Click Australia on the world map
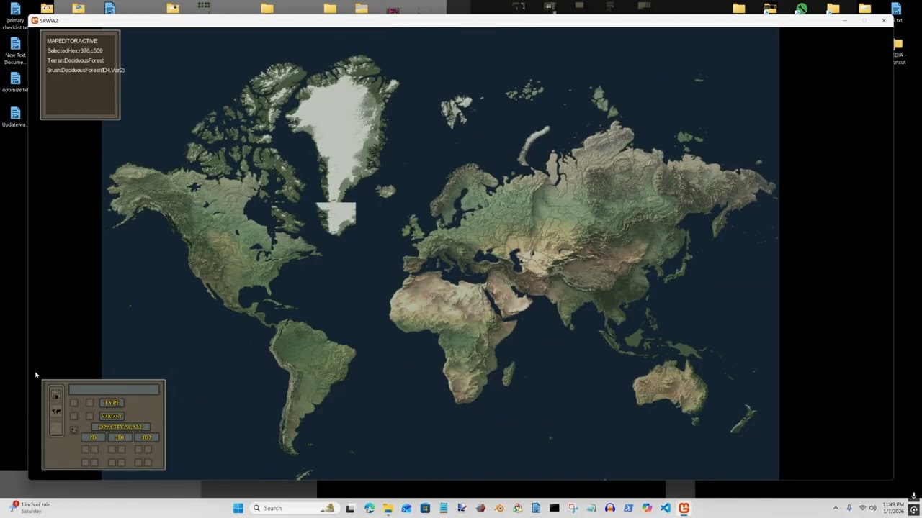This screenshot has height=518, width=922. coord(670,388)
